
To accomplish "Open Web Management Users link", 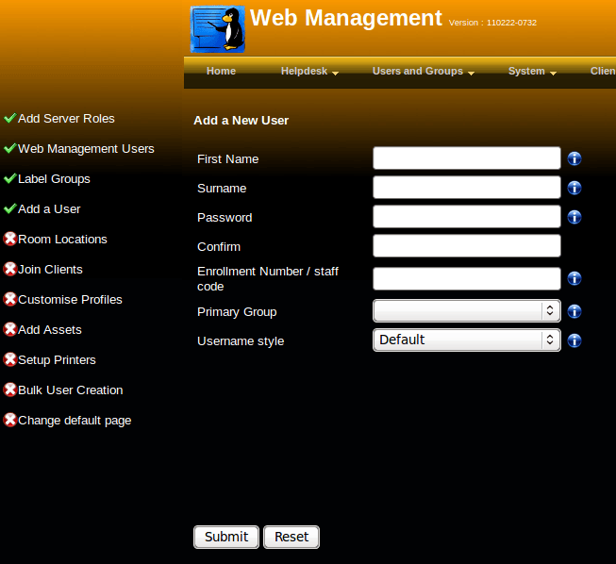I will point(86,148).
